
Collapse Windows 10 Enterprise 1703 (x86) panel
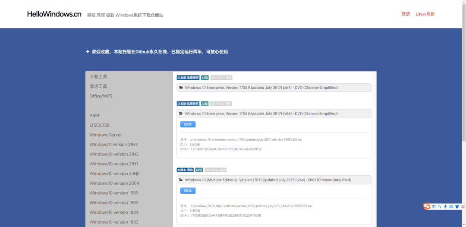pos(261,114)
